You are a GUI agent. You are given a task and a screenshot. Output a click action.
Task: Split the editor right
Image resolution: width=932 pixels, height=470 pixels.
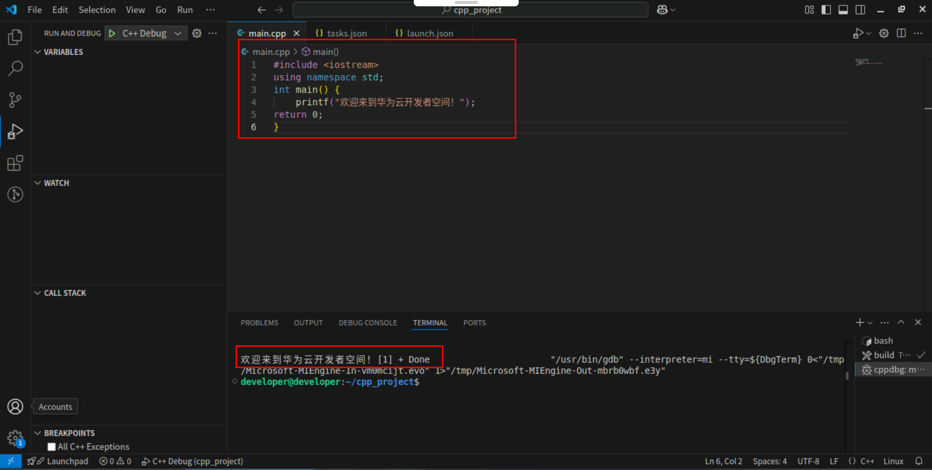click(901, 33)
